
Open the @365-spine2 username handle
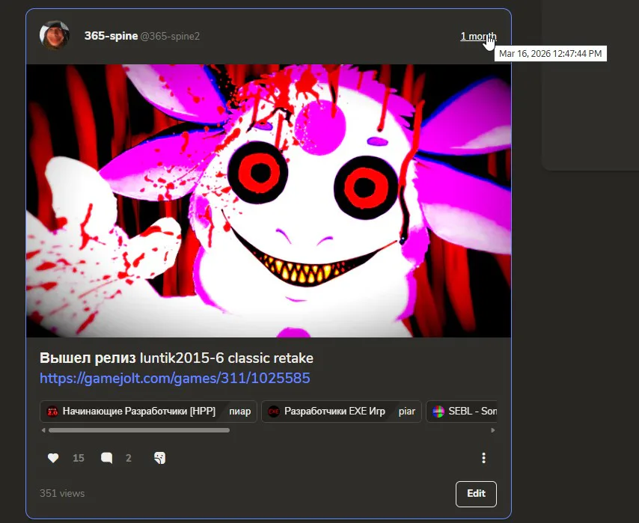point(170,36)
